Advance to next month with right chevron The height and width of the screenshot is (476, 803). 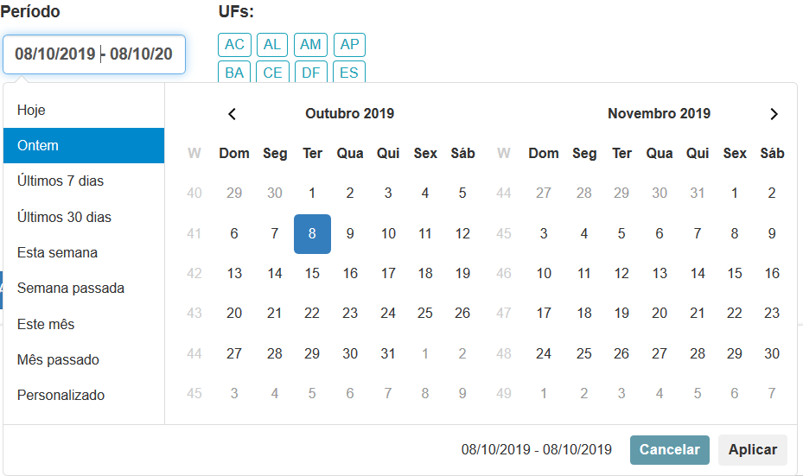(774, 114)
